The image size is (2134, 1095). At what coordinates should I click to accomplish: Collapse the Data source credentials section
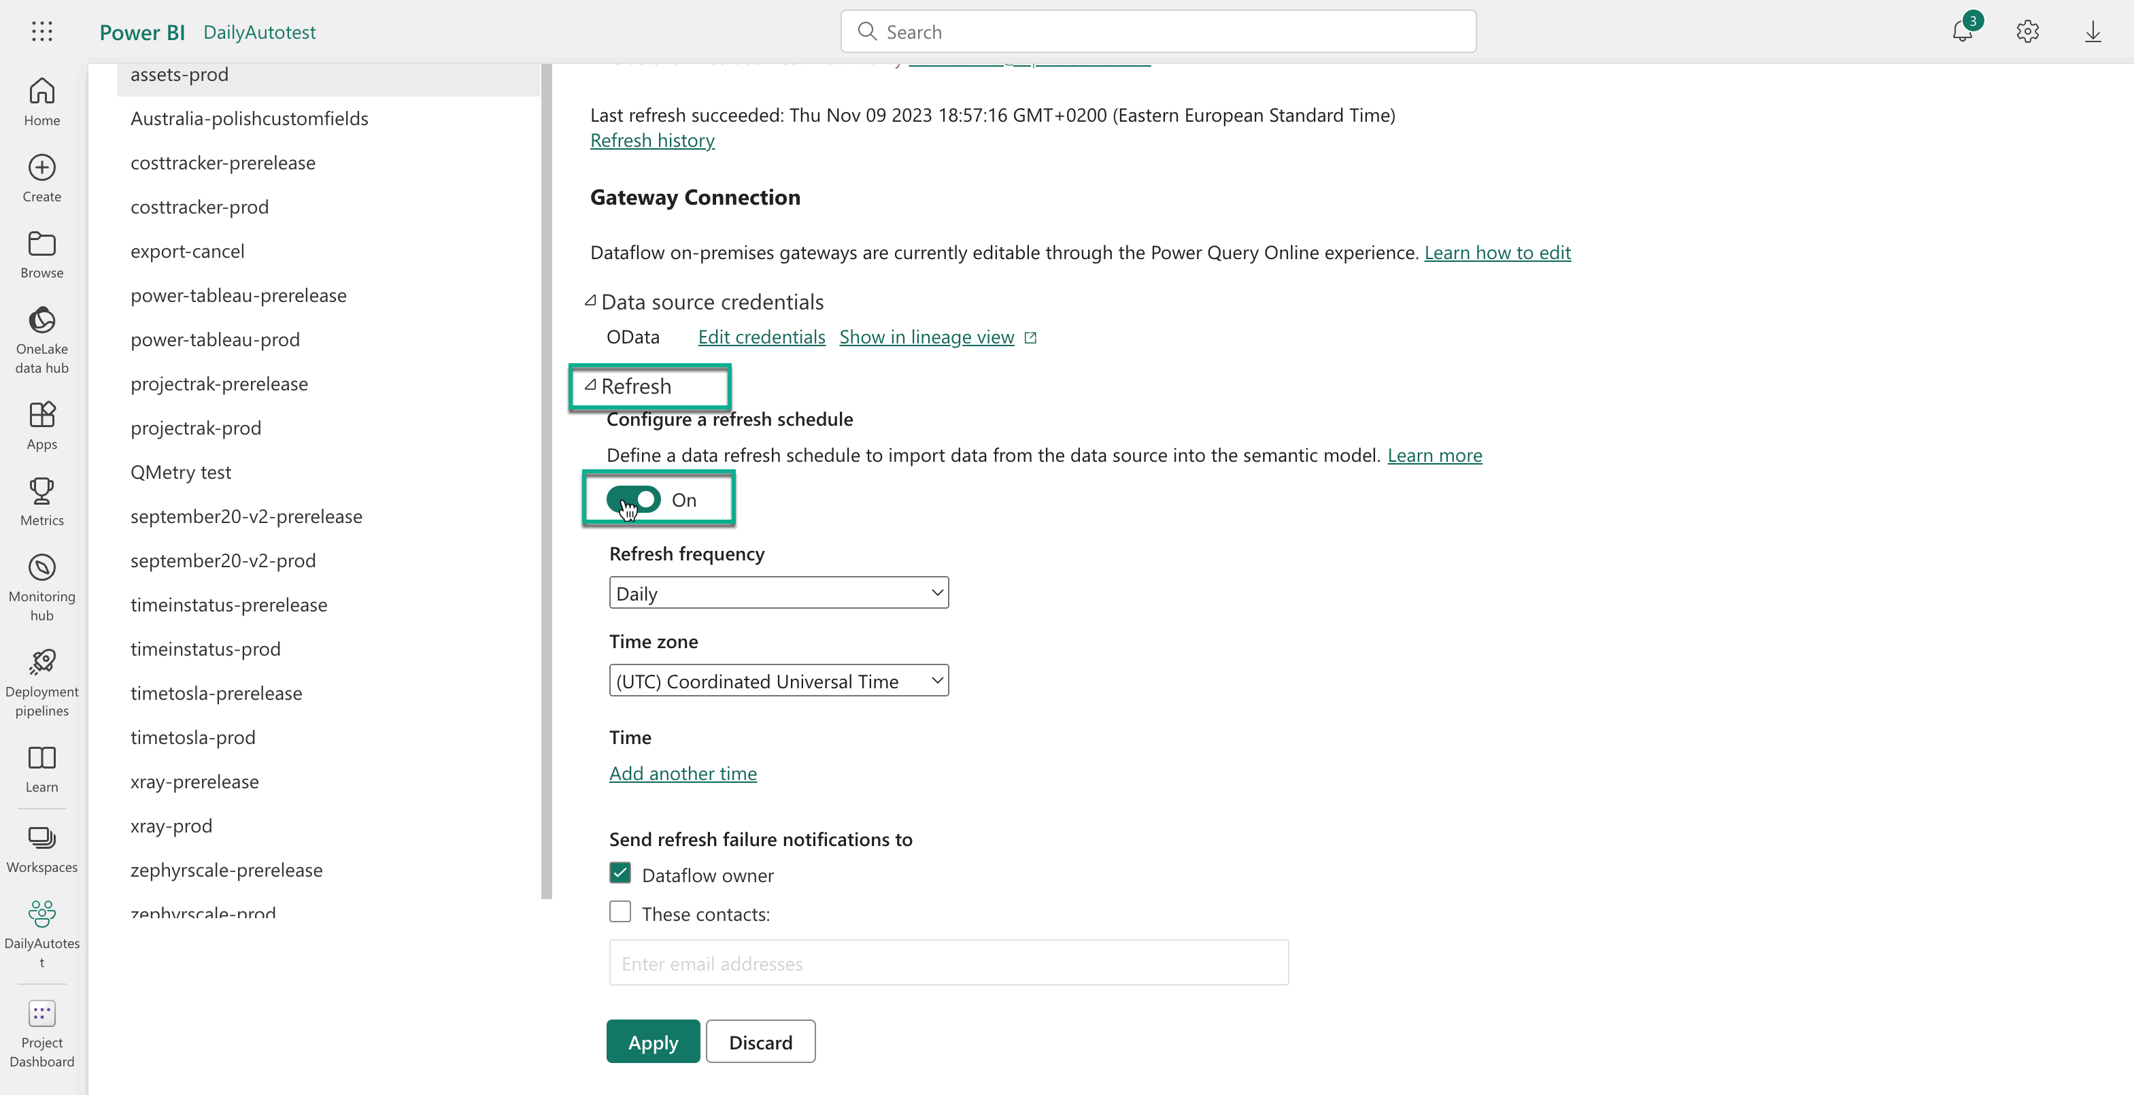pos(591,301)
